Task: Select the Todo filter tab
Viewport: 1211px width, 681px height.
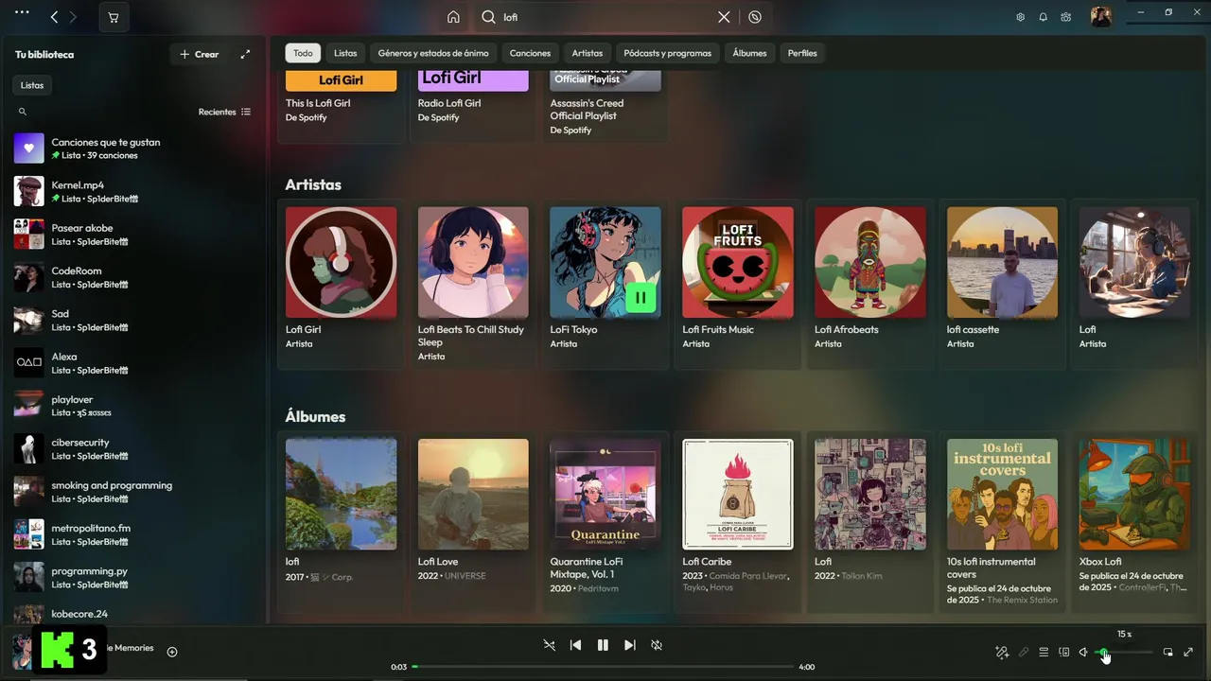Action: [x=303, y=53]
